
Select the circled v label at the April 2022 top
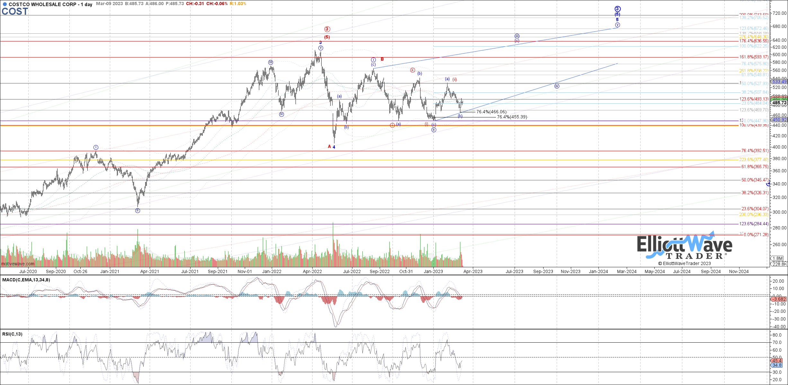[x=321, y=48]
